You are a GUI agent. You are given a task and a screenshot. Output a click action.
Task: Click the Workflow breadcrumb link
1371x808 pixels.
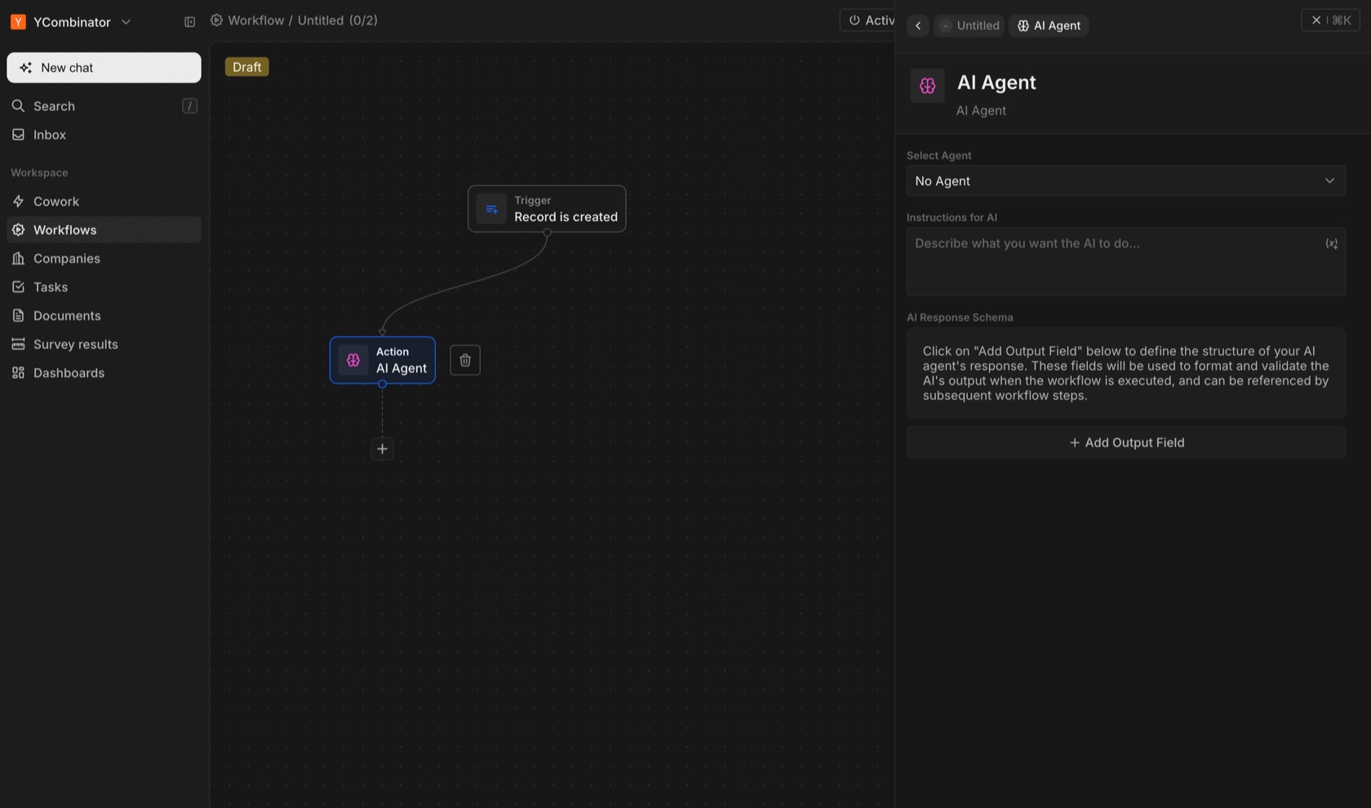pyautogui.click(x=256, y=20)
